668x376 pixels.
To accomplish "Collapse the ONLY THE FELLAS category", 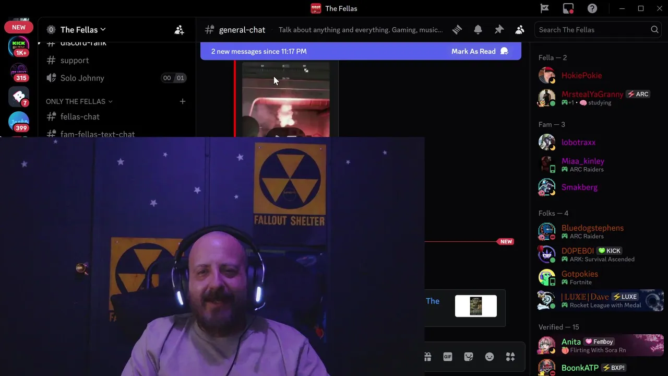I will pyautogui.click(x=79, y=101).
